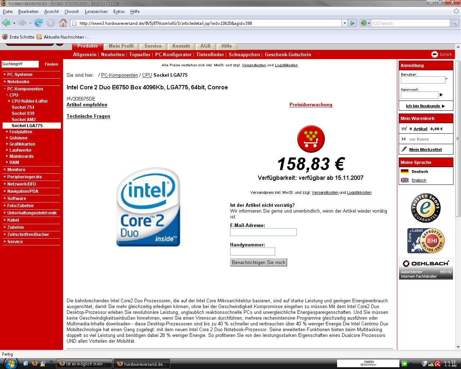Open the EHI Geprüfter Online-Shop badge
This screenshot has width=461, height=369.
[x=426, y=241]
